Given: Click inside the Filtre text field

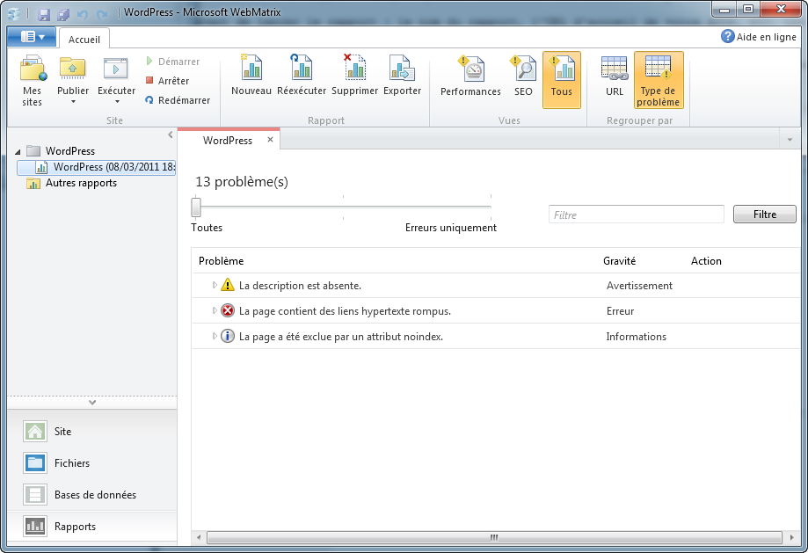Looking at the screenshot, I should coord(636,215).
